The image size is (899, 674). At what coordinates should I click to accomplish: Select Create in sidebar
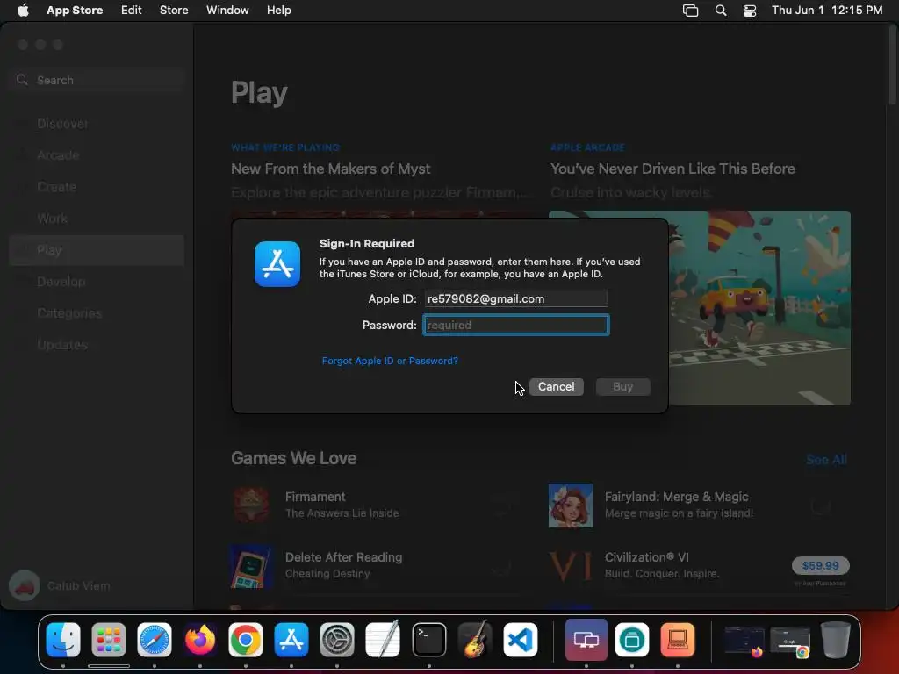[97, 187]
